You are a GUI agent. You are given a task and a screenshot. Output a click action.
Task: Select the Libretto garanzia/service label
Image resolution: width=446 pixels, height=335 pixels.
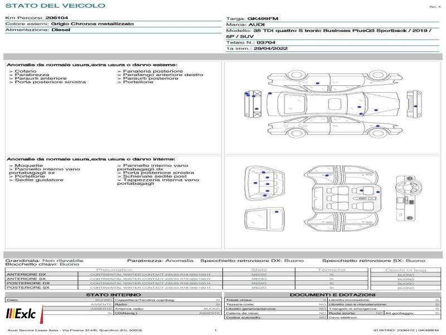251,309
